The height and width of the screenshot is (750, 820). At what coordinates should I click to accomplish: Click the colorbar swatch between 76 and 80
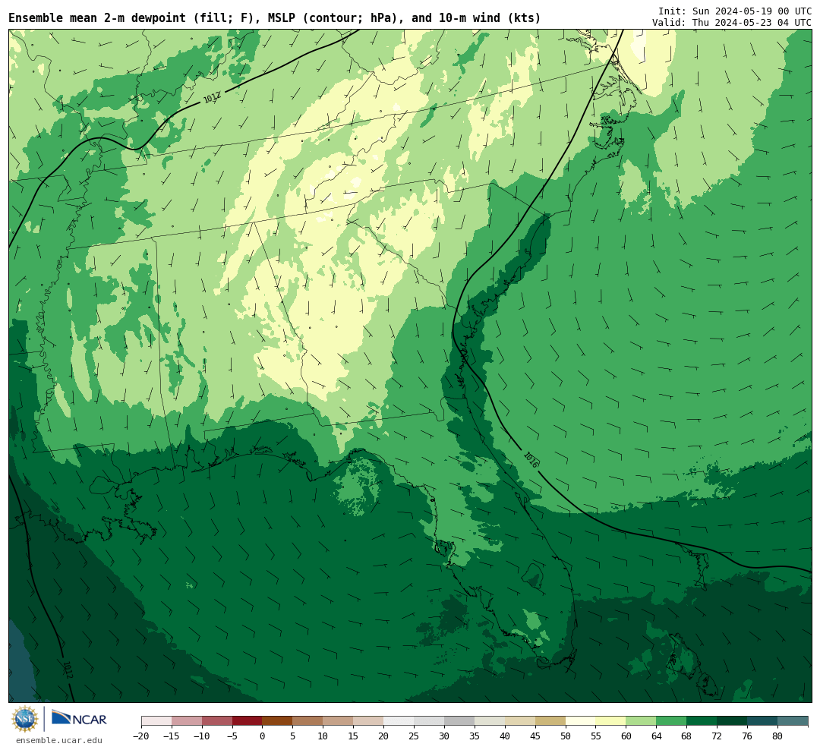coord(762,721)
